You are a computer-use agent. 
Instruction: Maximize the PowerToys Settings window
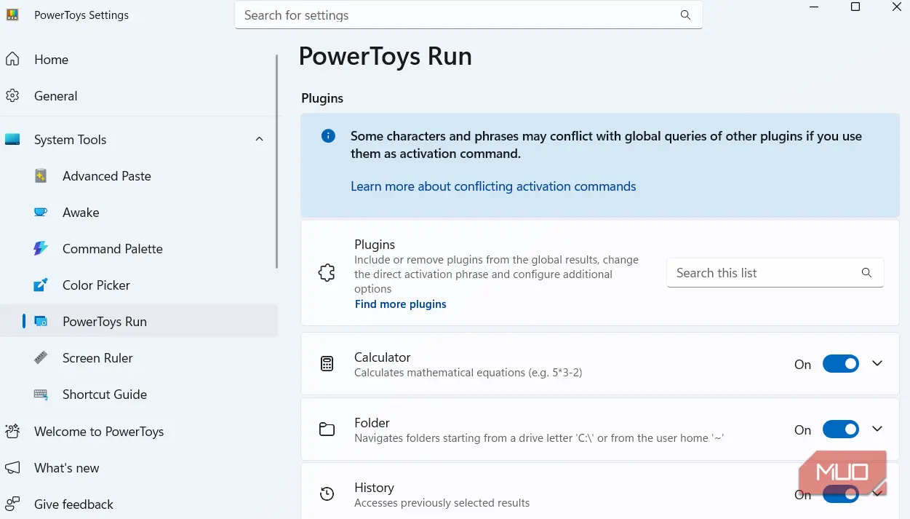tap(855, 7)
